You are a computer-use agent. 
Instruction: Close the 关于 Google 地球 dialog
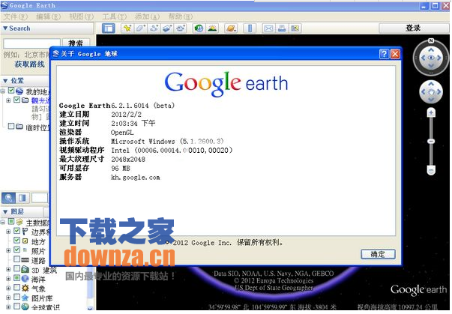[395, 54]
